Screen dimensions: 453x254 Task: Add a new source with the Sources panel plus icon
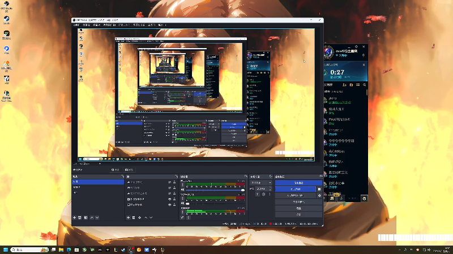click(129, 218)
